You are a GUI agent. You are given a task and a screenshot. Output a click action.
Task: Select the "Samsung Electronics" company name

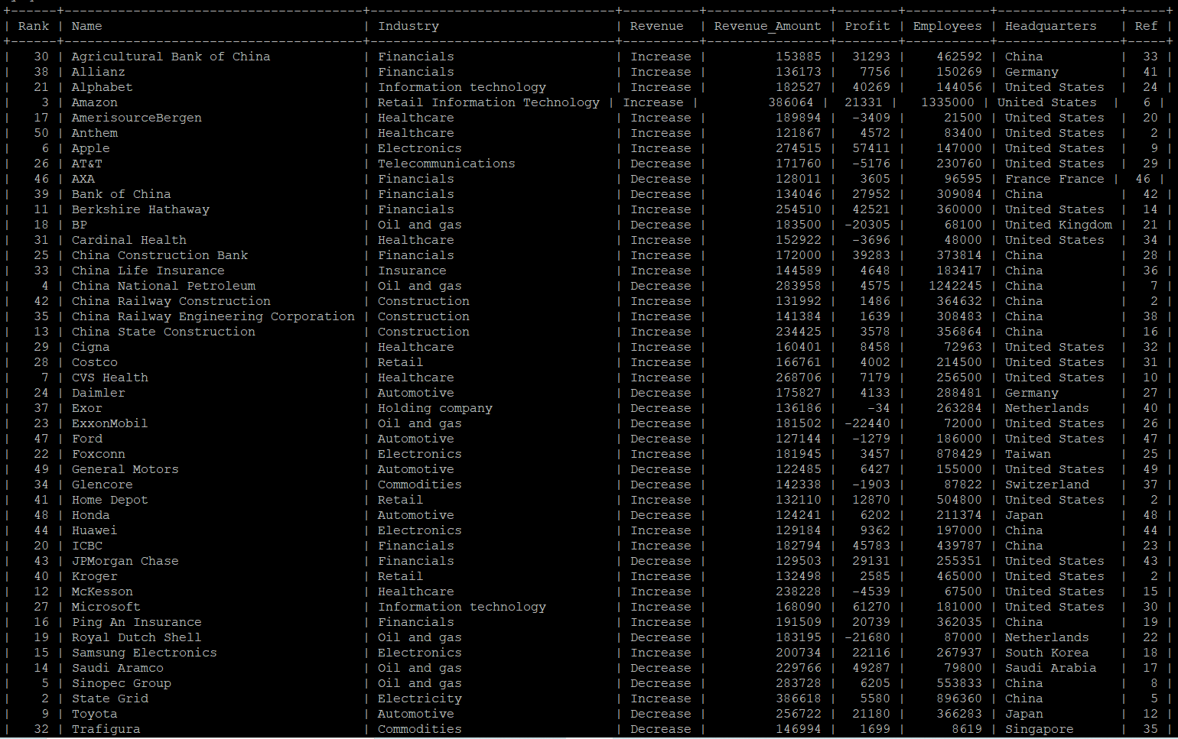(x=144, y=653)
